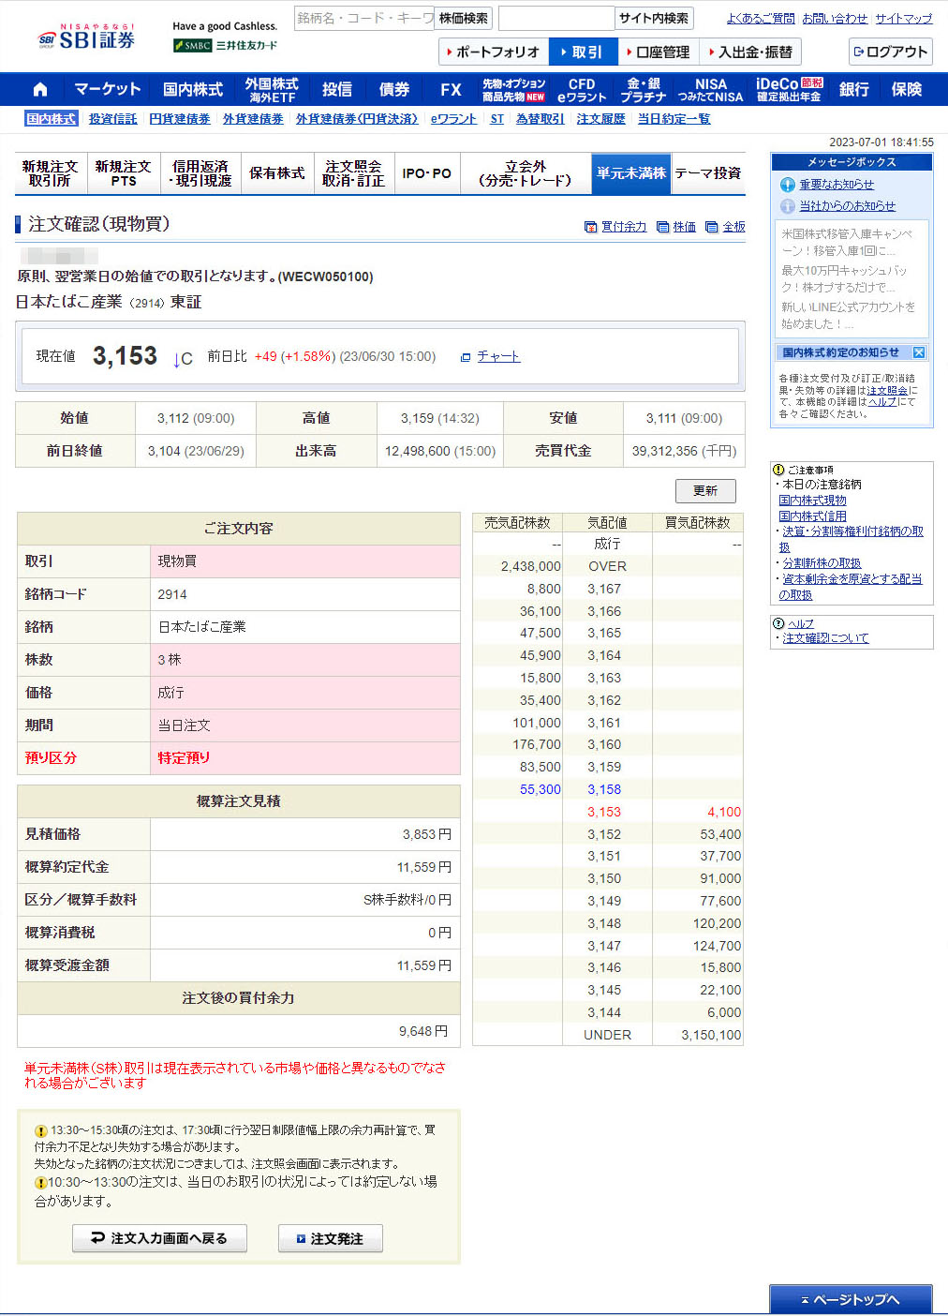Open the ヘルプ help link in sidebar
The width and height of the screenshot is (948, 1316).
800,623
